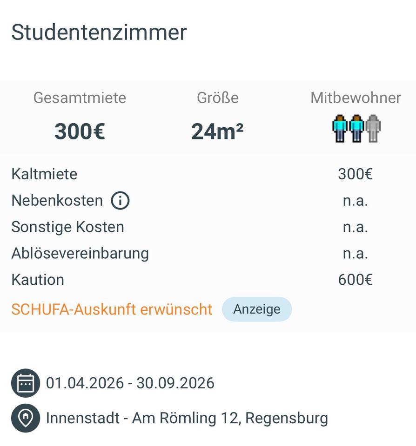
Task: Tap the Nebenkosten info icon
Action: click(120, 201)
